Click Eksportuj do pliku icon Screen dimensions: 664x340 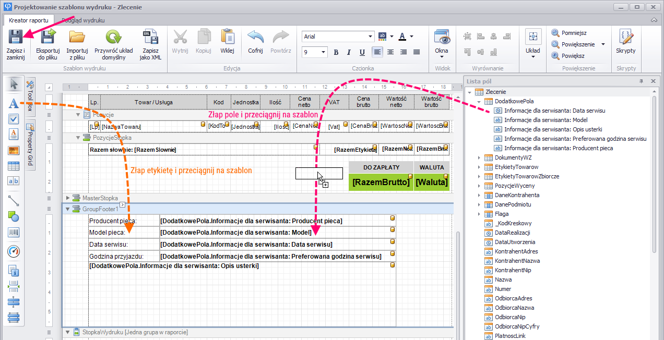pos(48,38)
